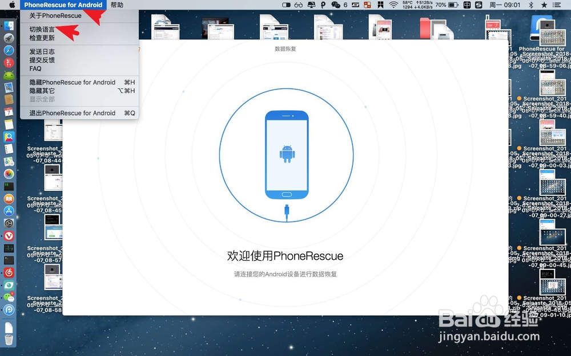Open App Store in the Dock
571x356 pixels.
coord(9,211)
